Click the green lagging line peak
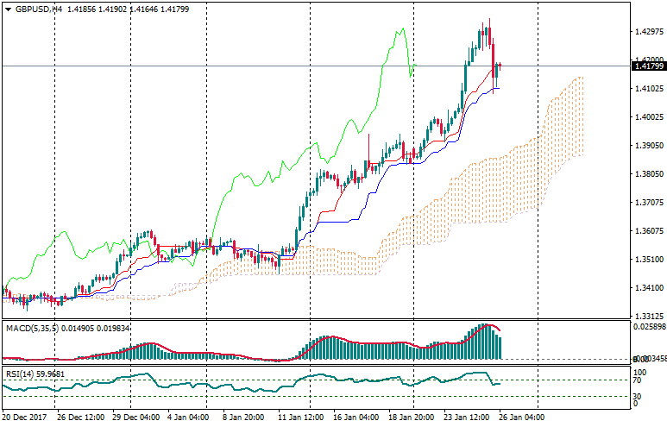Viewport: 667px width, 427px height. (401, 29)
